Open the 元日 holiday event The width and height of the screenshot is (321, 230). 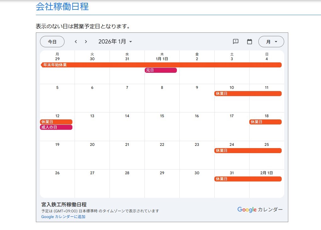[161, 70]
